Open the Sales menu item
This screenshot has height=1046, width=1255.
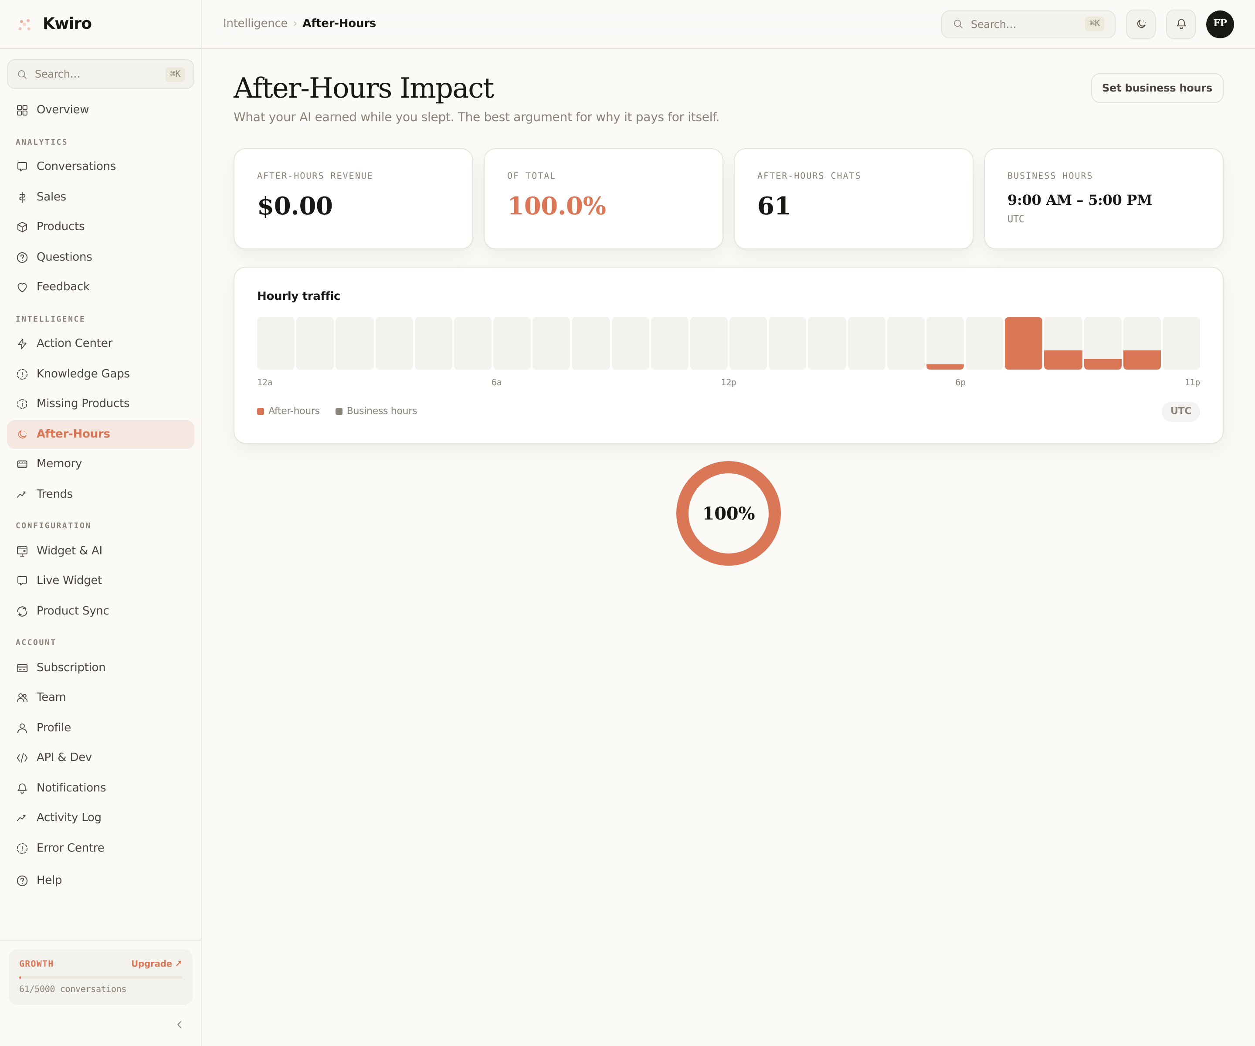tap(100, 197)
